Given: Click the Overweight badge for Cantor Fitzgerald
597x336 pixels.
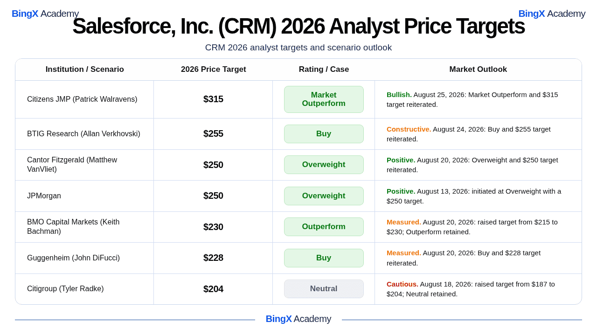Looking at the screenshot, I should coord(324,165).
